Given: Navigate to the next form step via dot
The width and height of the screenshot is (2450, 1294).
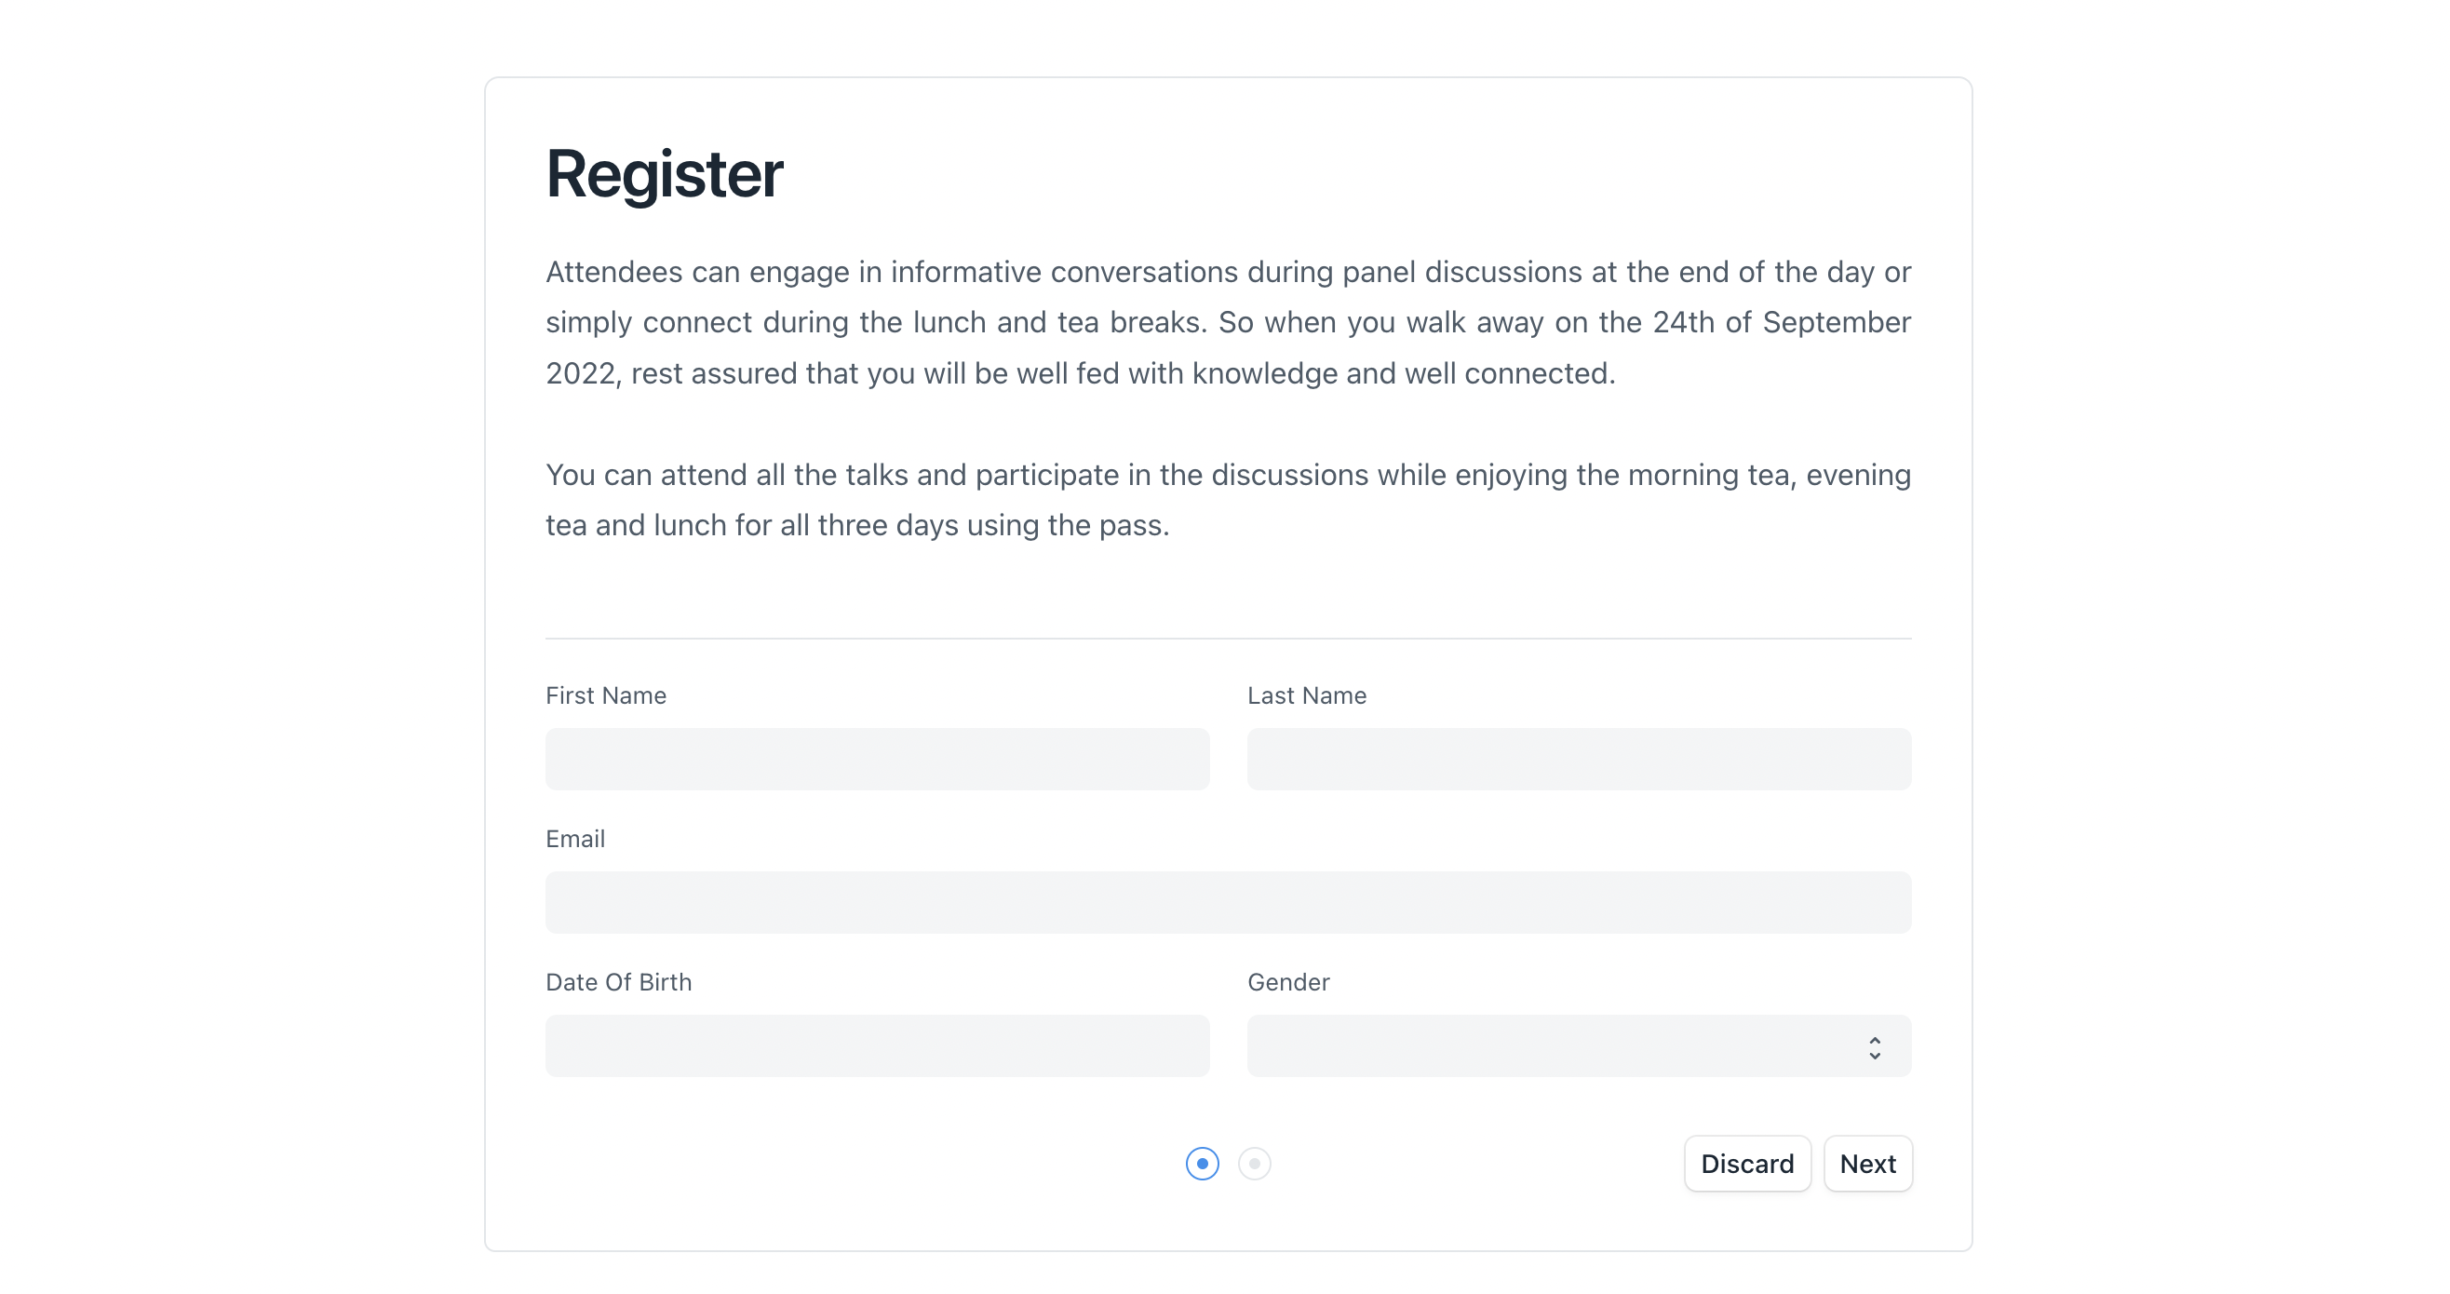Looking at the screenshot, I should pyautogui.click(x=1254, y=1164).
